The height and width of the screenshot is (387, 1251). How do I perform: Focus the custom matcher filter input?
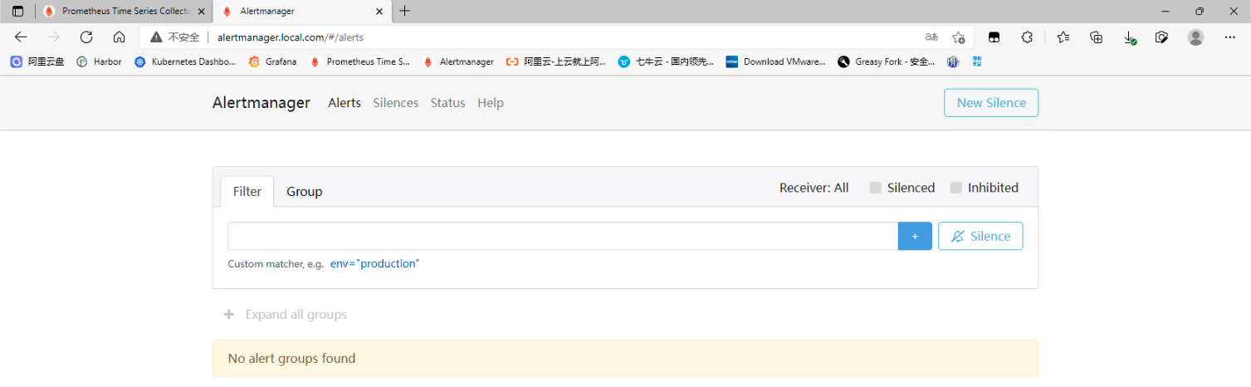pyautogui.click(x=563, y=236)
